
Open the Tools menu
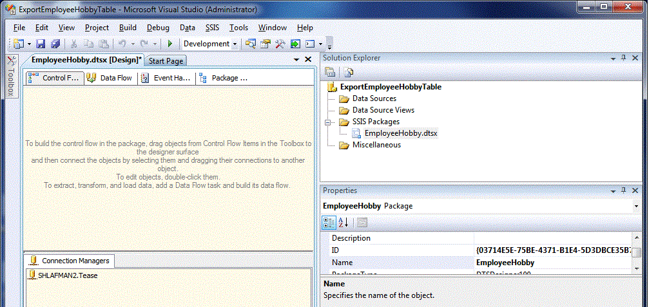239,28
